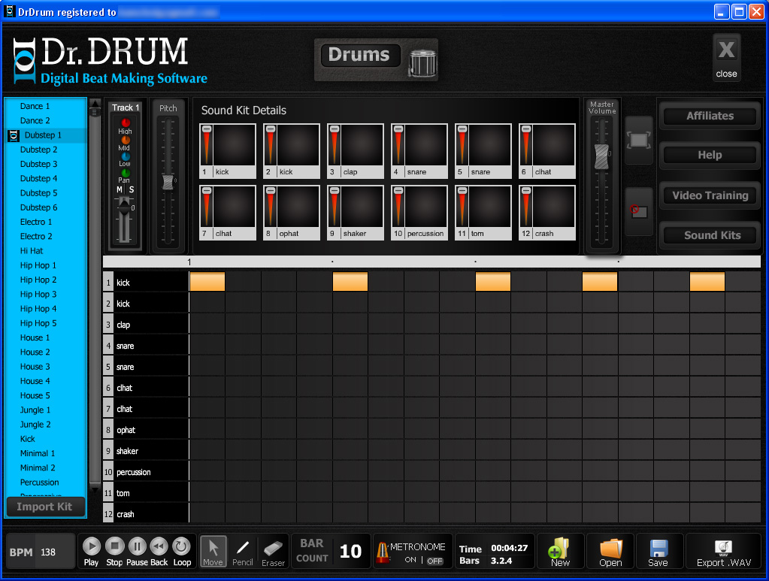
Task: Click the Bar Count value 10
Action: pos(350,552)
